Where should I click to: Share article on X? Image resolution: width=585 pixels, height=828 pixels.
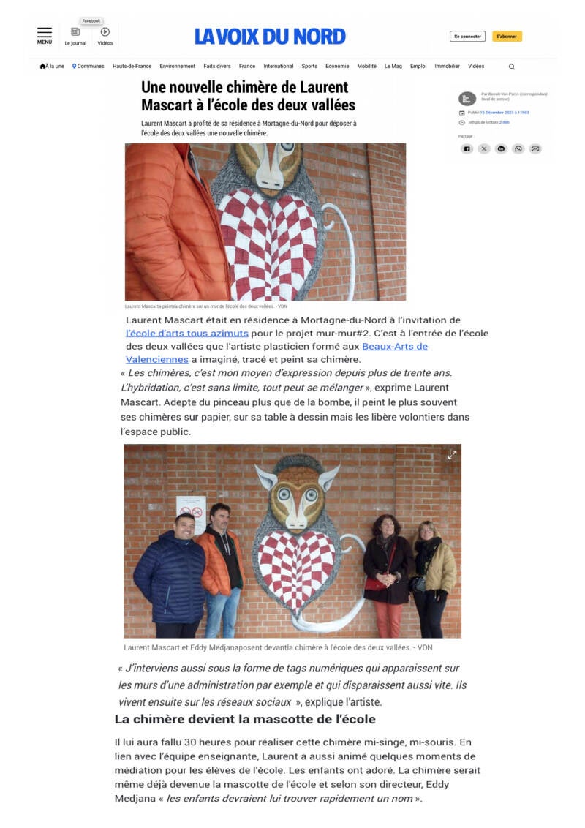coord(484,149)
